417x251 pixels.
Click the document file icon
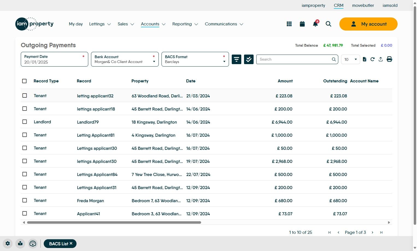pos(365,59)
